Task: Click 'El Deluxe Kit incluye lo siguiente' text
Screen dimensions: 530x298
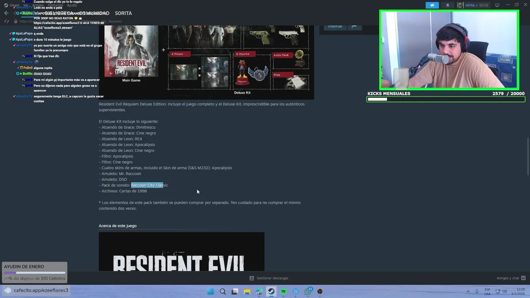Action: (x=128, y=121)
